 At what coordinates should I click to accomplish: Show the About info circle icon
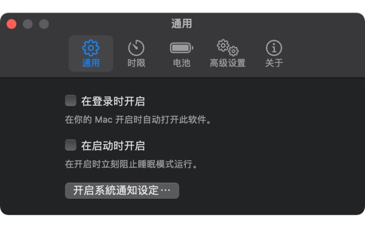(274, 48)
